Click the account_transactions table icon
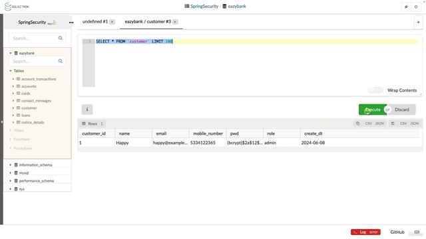 (x=18, y=79)
